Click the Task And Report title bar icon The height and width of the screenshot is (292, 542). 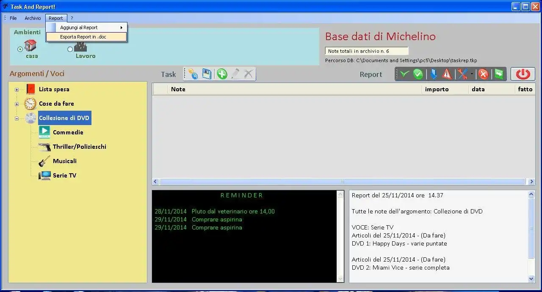coord(6,6)
